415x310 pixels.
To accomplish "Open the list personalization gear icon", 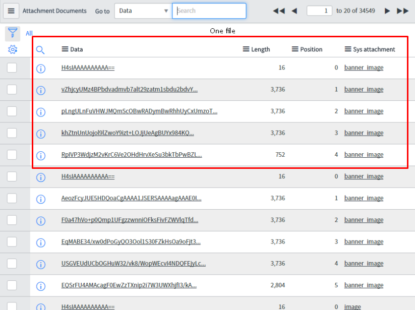I will (13, 49).
